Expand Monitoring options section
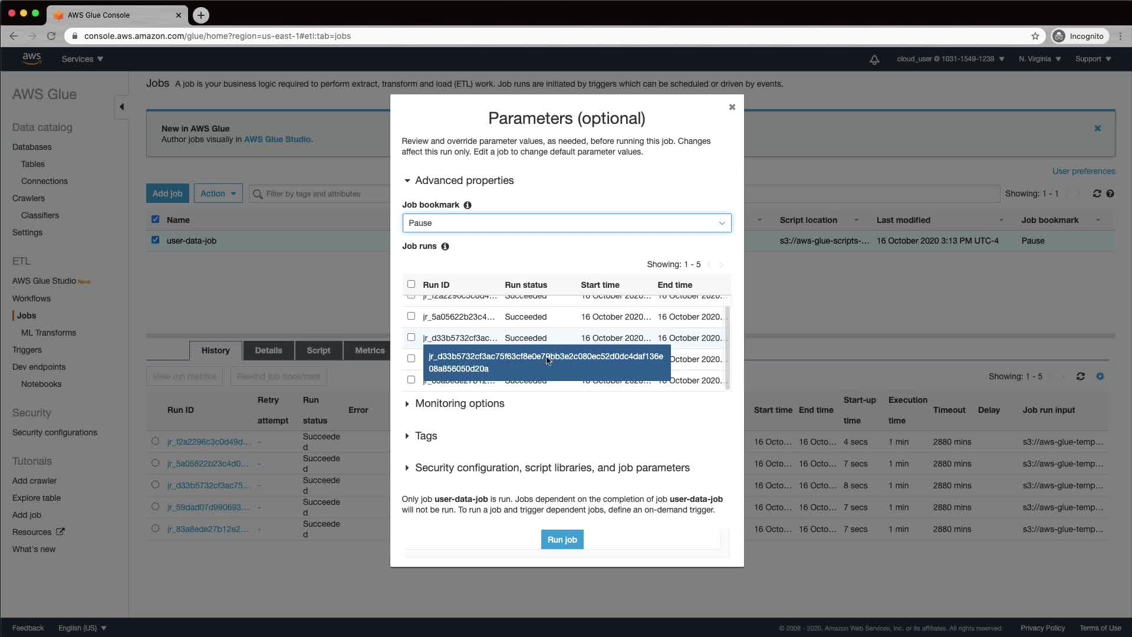This screenshot has height=637, width=1132. click(459, 403)
